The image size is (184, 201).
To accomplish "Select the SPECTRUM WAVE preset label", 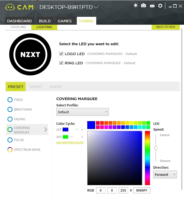I will pos(27,150).
